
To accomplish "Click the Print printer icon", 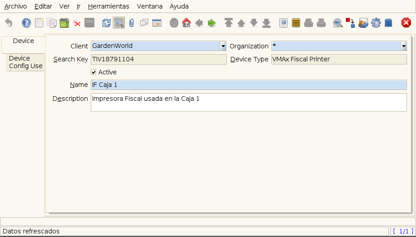I will pos(321,23).
